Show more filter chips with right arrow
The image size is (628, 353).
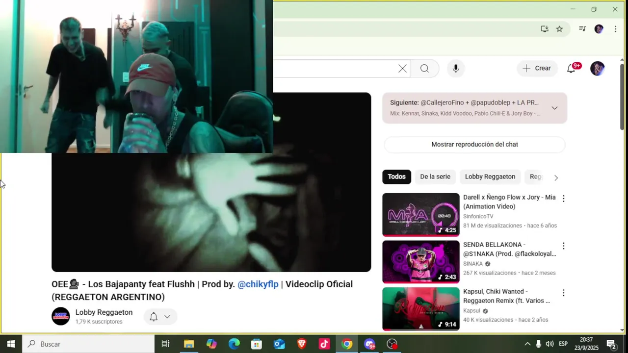tap(556, 177)
